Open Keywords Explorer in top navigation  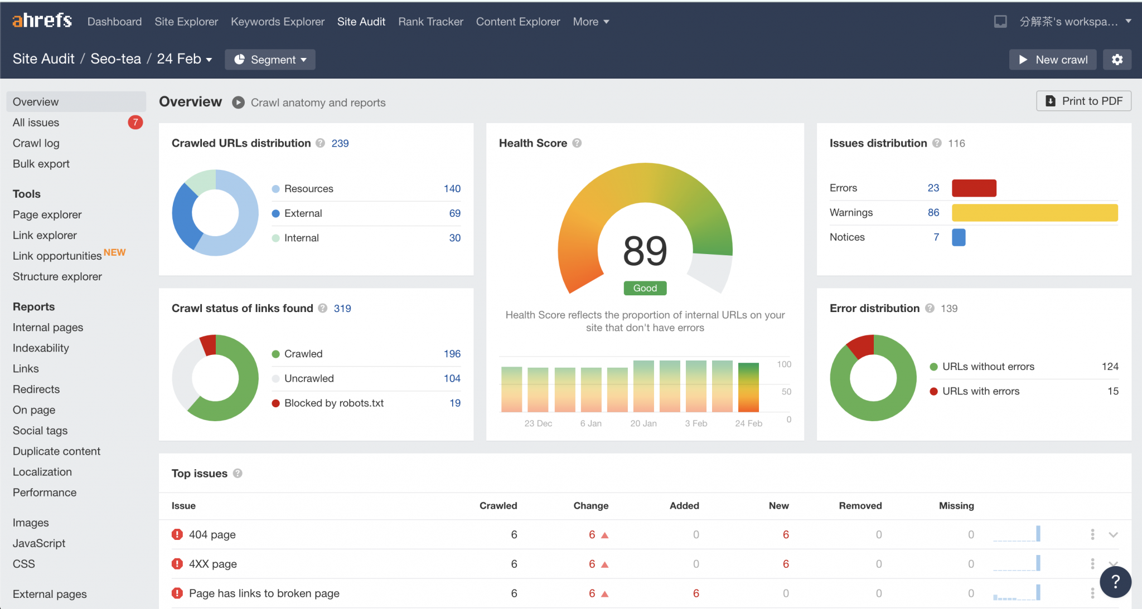278,22
